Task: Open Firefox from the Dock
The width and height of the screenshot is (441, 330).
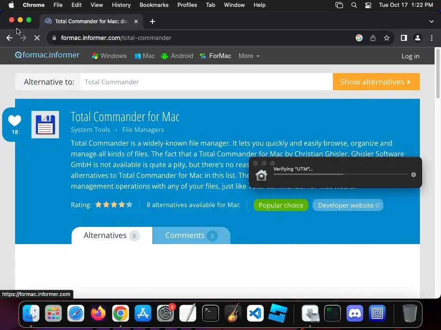Action: 98,313
